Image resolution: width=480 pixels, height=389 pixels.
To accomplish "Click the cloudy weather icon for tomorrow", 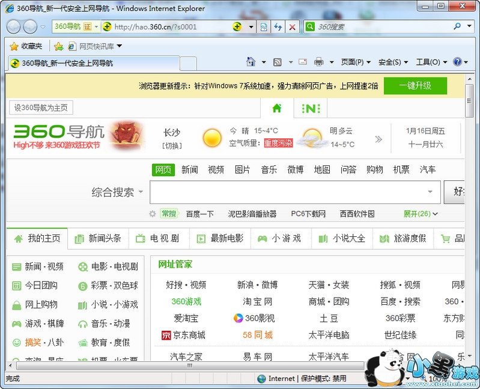I will 312,138.
